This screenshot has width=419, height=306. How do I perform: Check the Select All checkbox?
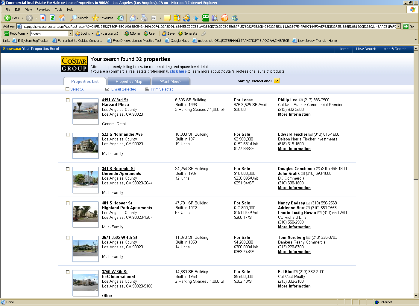pos(67,89)
